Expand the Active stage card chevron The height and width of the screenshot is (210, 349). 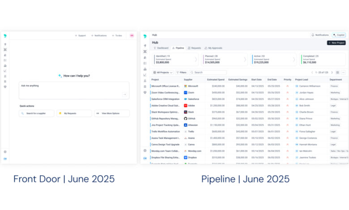tap(294, 59)
